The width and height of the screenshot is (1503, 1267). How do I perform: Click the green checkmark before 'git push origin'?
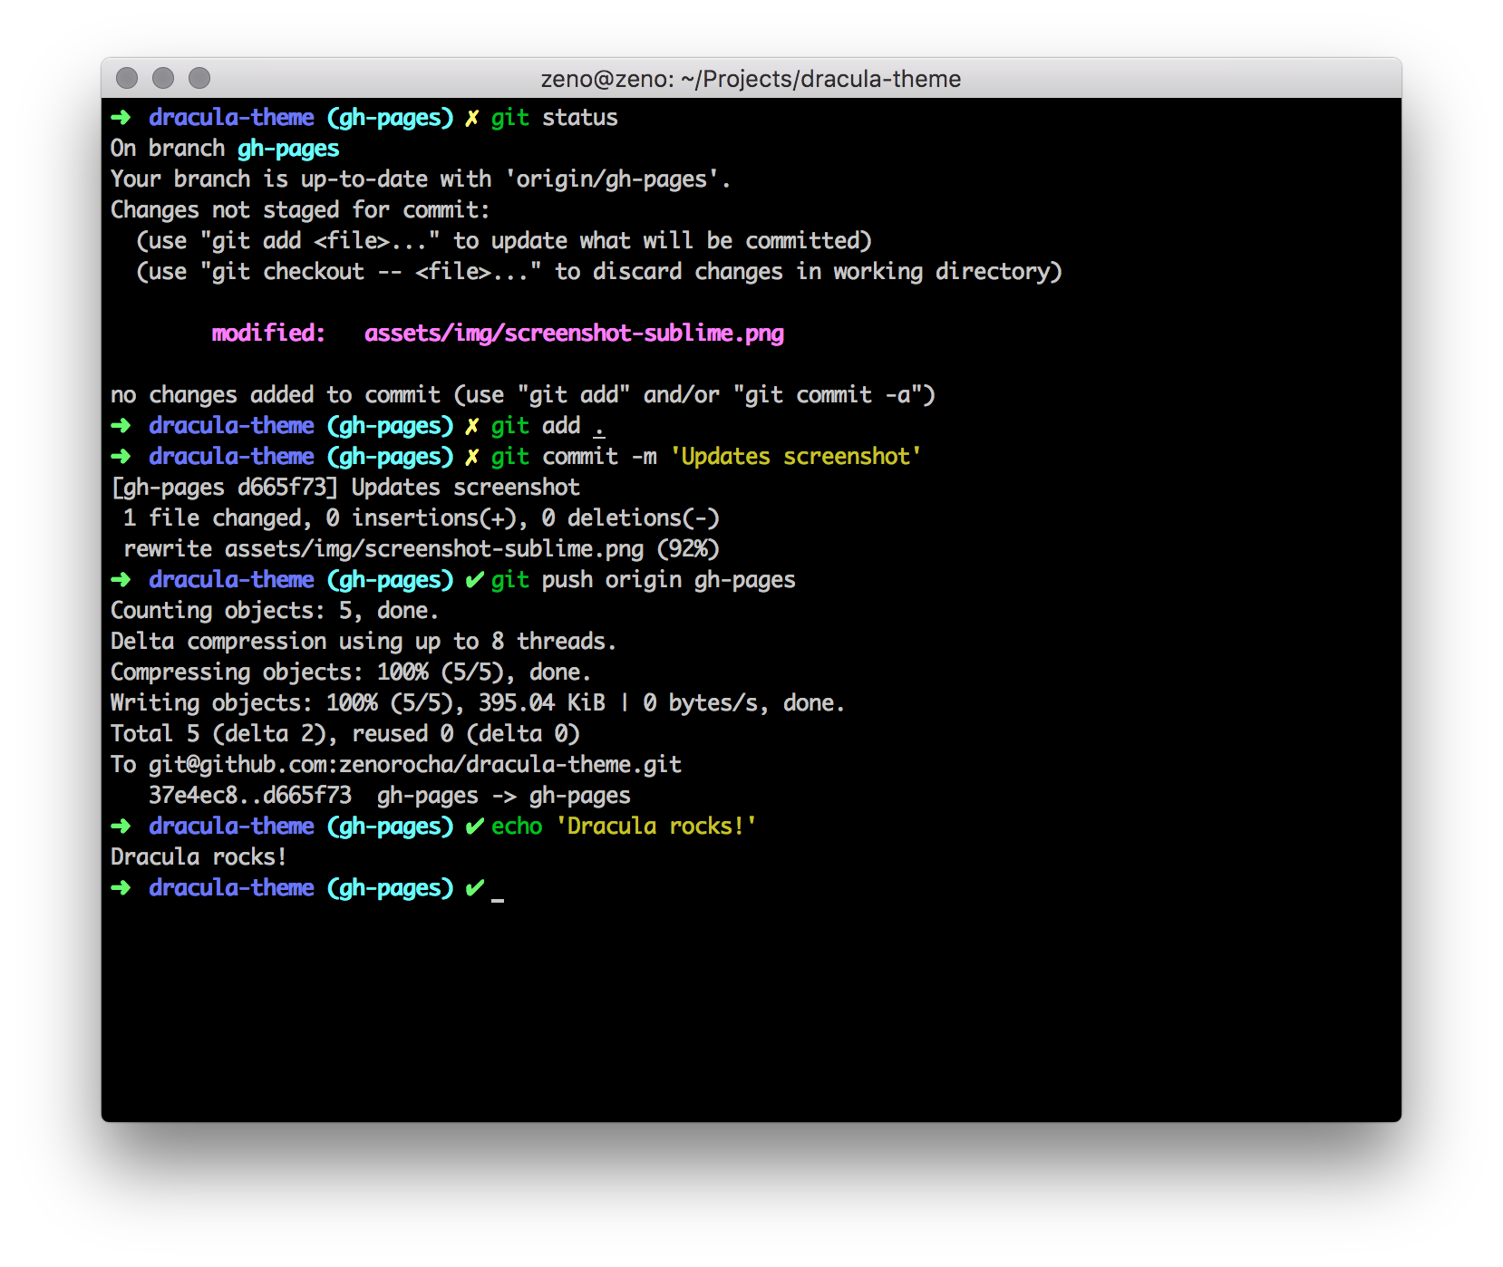(x=473, y=580)
